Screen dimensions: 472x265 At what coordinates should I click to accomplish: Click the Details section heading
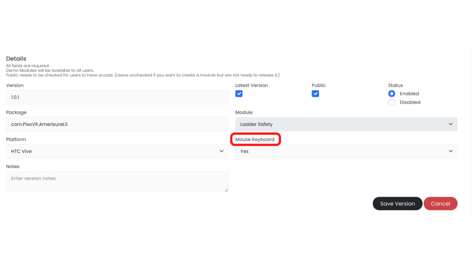click(x=16, y=59)
